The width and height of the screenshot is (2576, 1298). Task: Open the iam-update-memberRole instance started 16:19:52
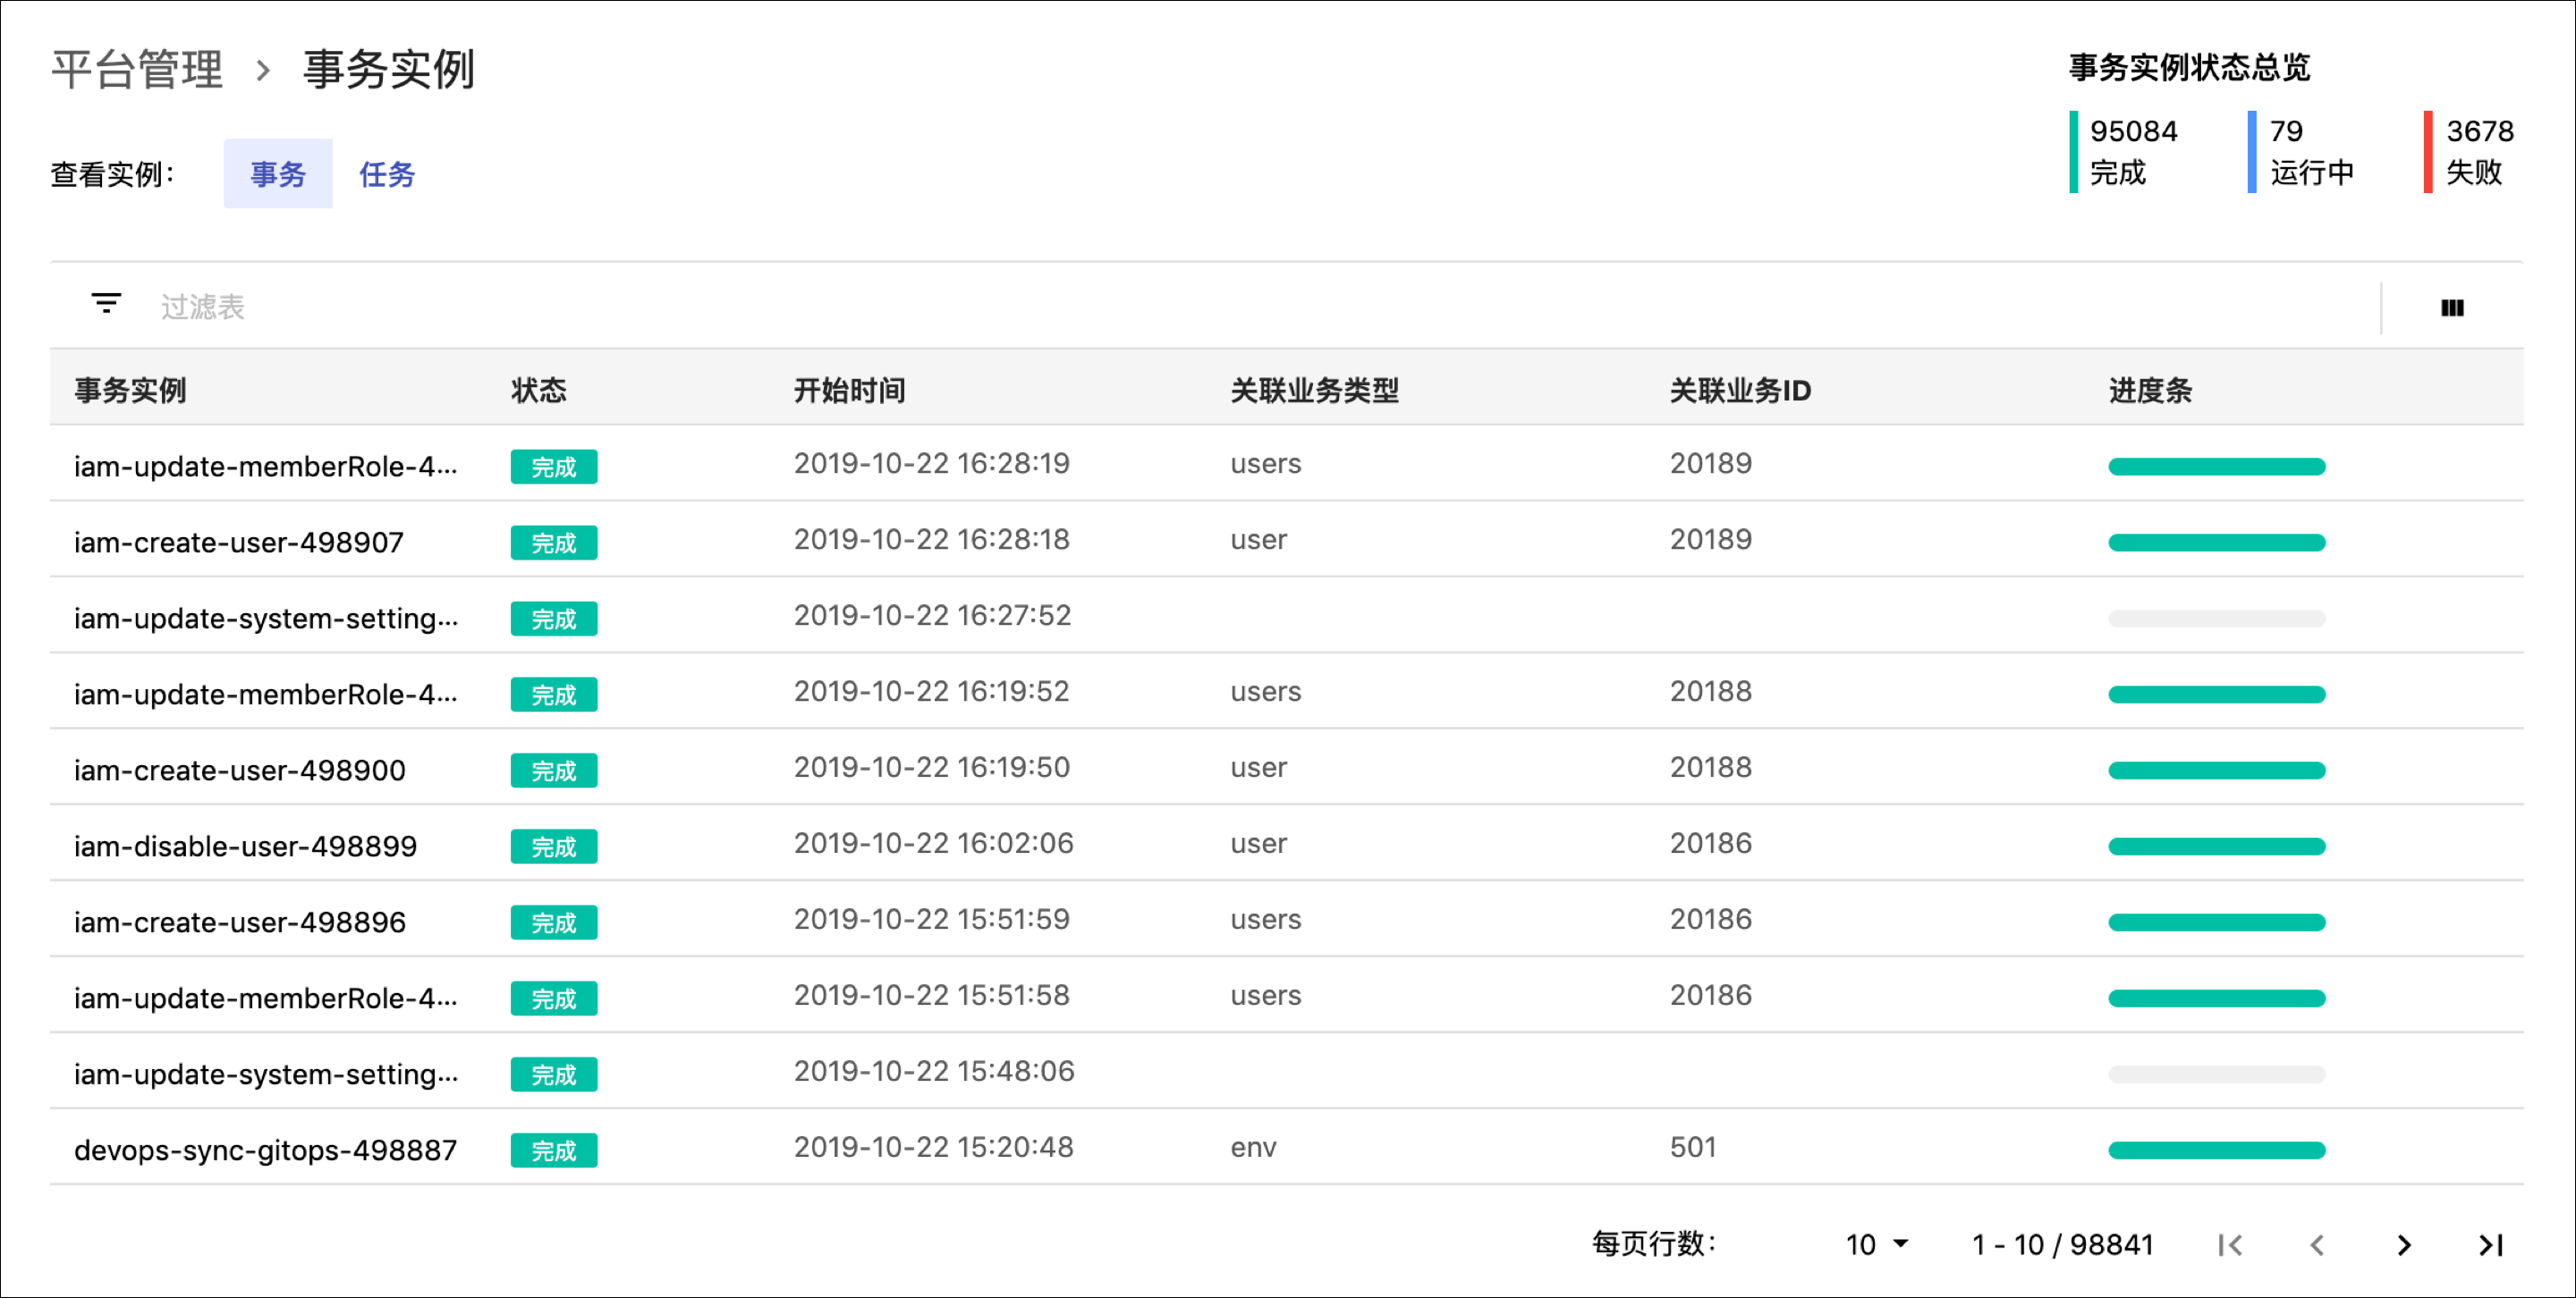pos(266,695)
